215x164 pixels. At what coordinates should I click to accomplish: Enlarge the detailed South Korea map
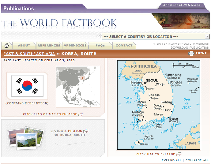point(159,105)
